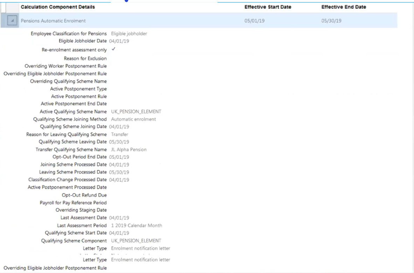This screenshot has width=414, height=273.
Task: Click the Re-enrolment assessment only label
Action: click(x=74, y=50)
